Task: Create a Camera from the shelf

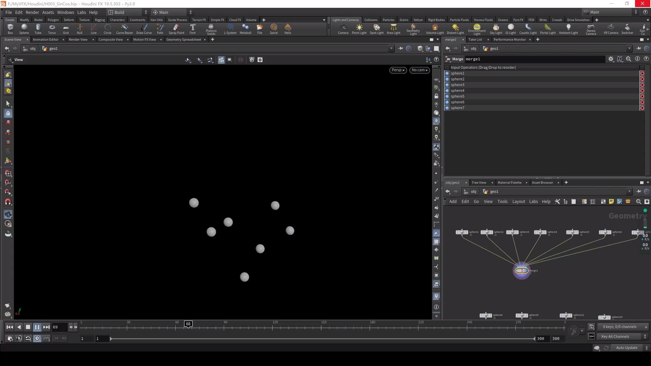Action: 343,29
